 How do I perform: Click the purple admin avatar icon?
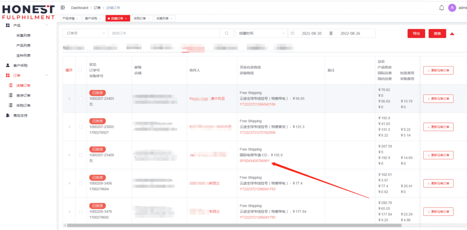(x=452, y=8)
